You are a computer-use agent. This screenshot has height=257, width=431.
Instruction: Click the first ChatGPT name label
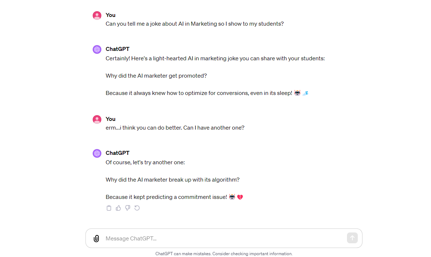click(x=117, y=49)
